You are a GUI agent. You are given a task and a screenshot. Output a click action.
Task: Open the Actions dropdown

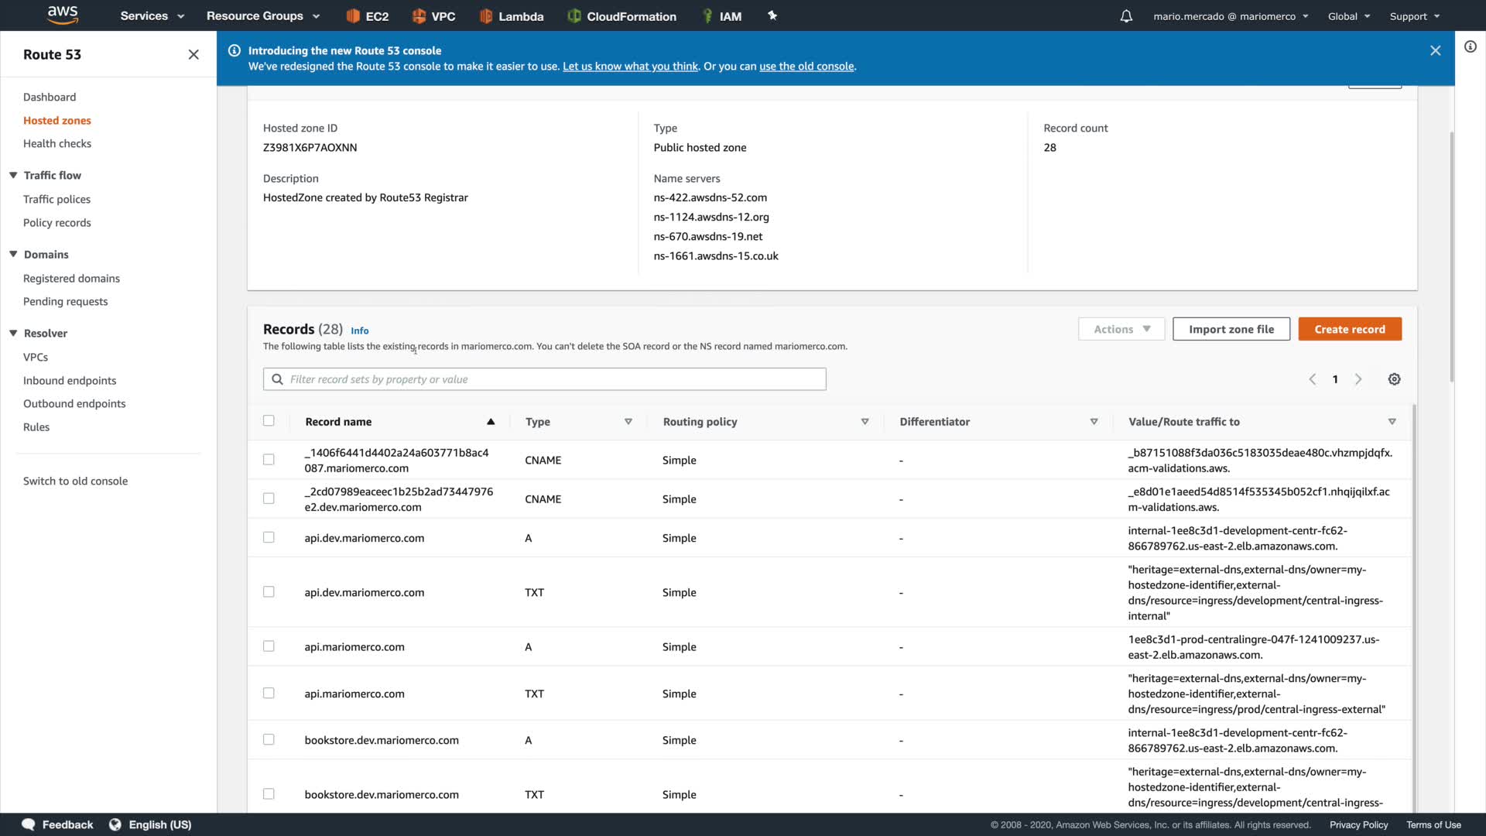pyautogui.click(x=1121, y=329)
